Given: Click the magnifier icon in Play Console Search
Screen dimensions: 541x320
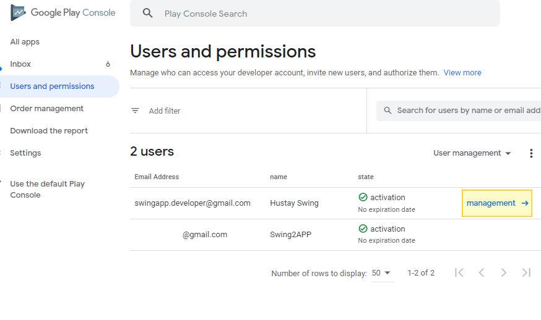Looking at the screenshot, I should 147,14.
